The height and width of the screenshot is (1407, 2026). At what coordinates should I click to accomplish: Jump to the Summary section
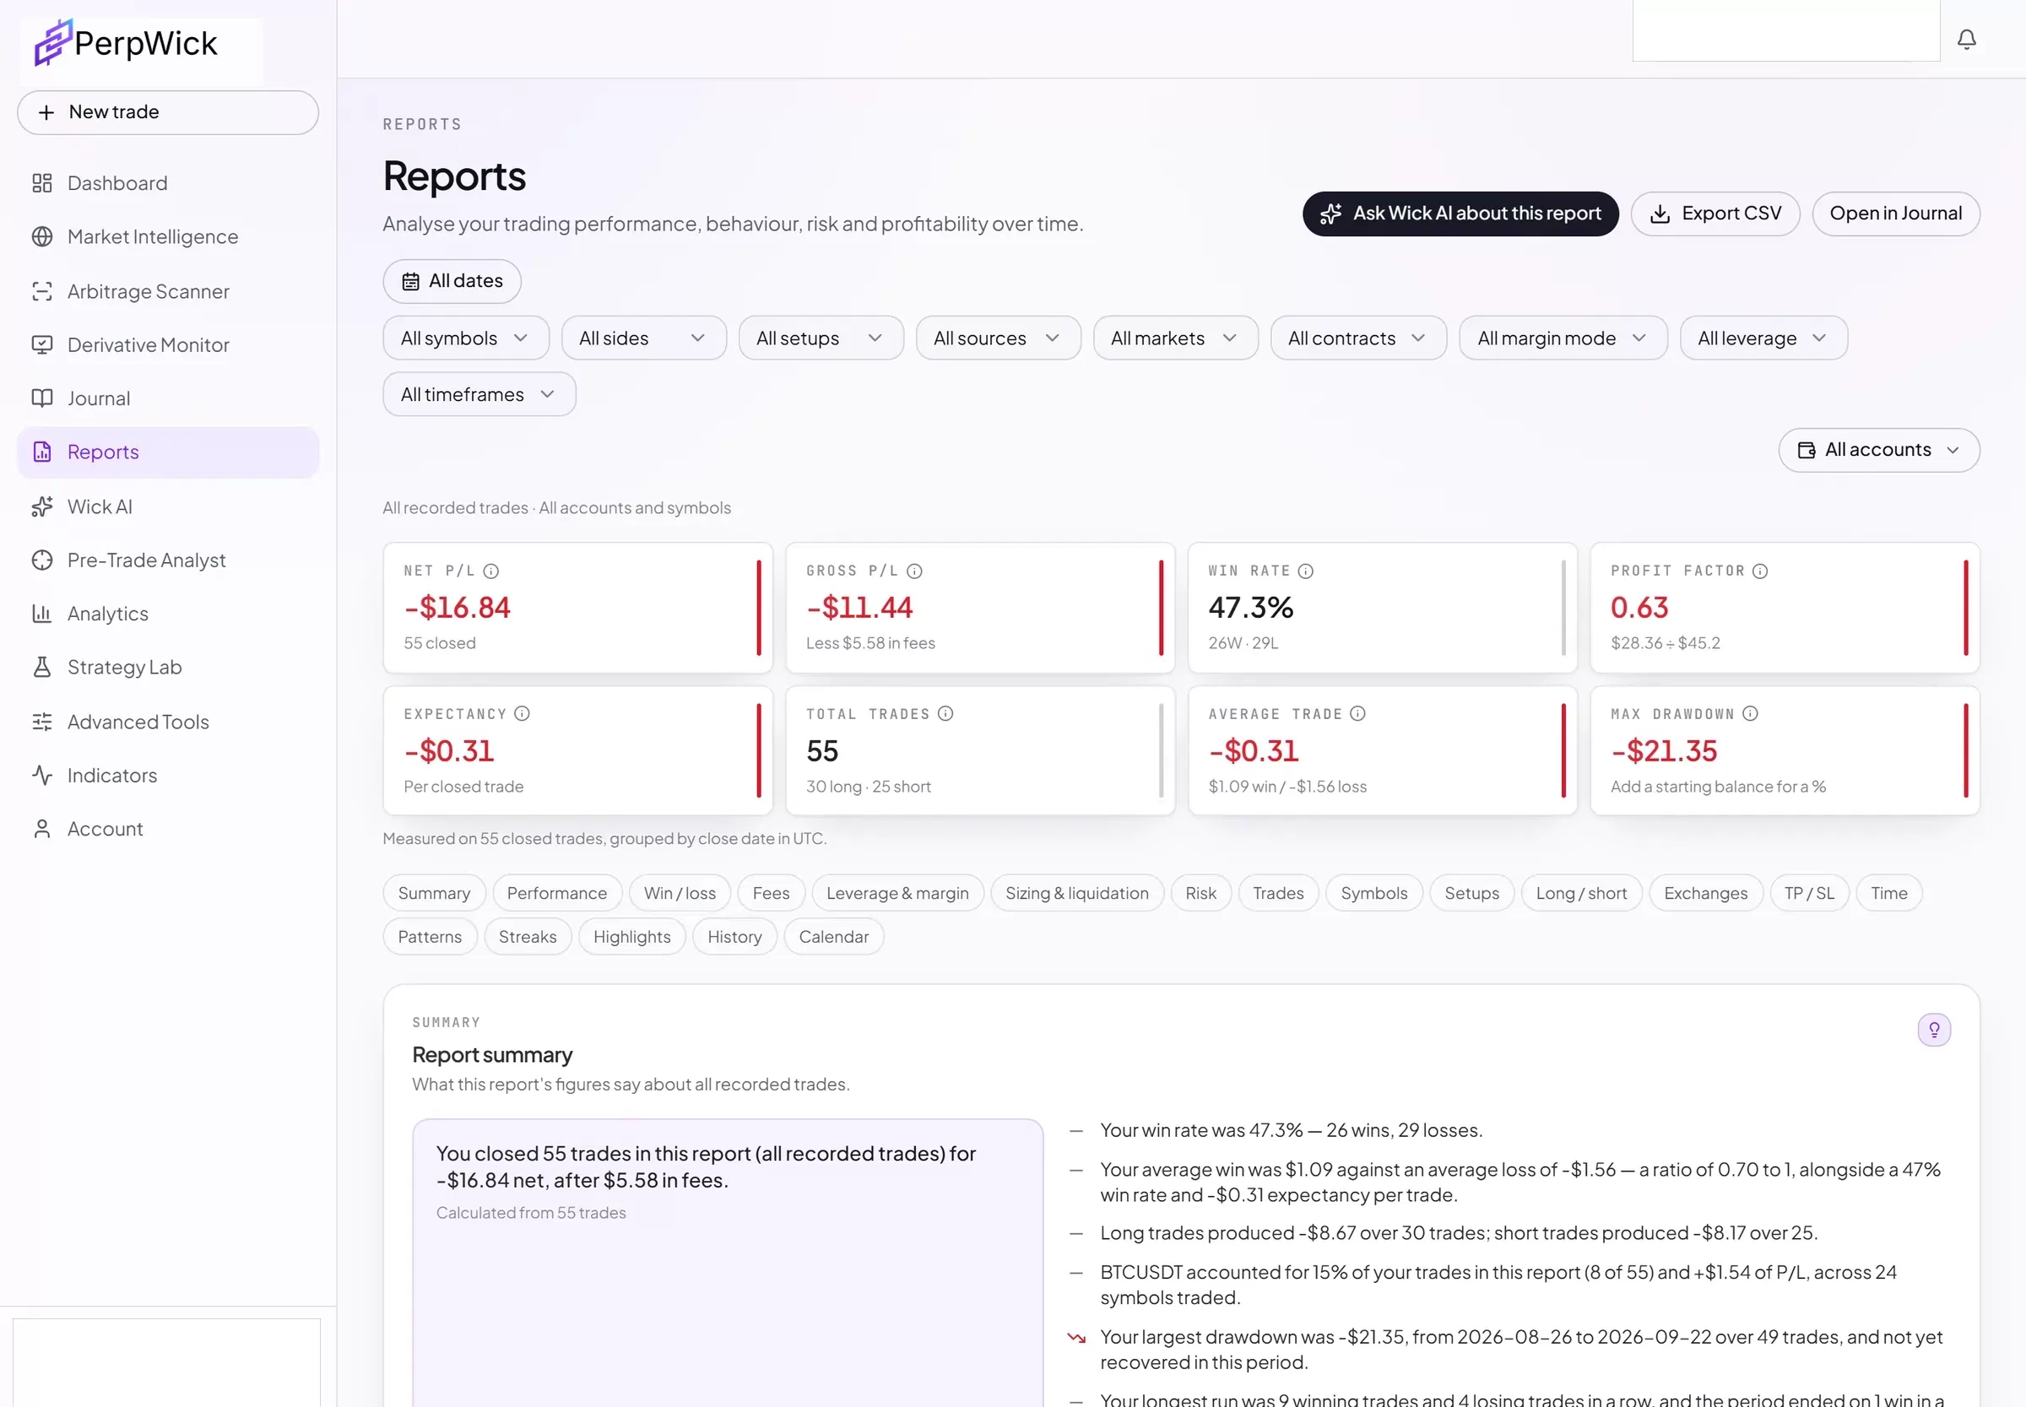434,894
